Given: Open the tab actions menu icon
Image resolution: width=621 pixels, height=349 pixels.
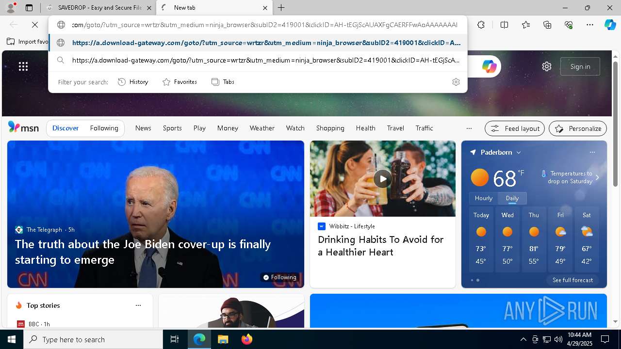Looking at the screenshot, I should (29, 8).
